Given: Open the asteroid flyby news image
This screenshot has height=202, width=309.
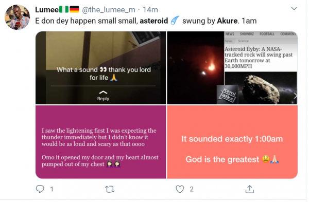Looking at the screenshot, I should [x=232, y=68].
